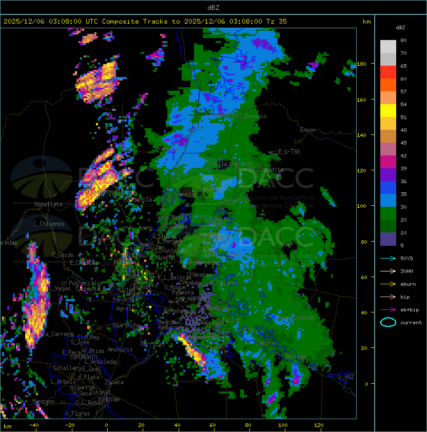Click the '50YD' legend label

406,258
